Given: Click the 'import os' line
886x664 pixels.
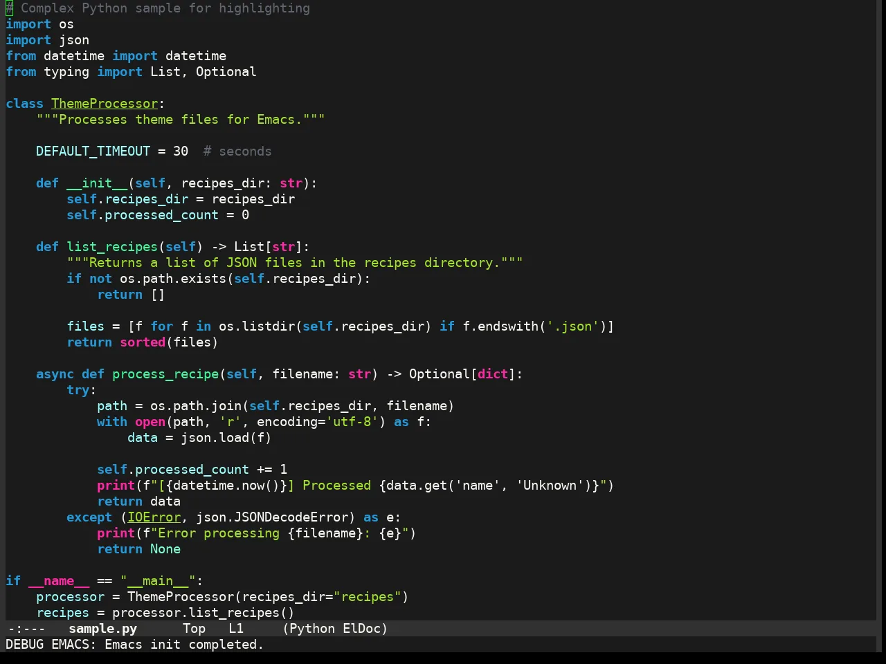Looking at the screenshot, I should pos(39,24).
